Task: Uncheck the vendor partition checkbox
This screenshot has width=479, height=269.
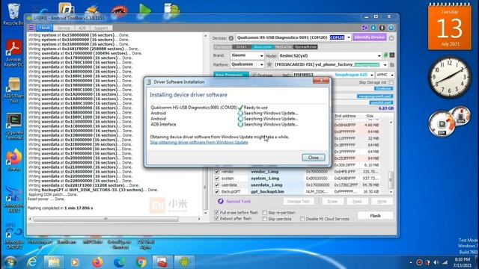Action: pyautogui.click(x=217, y=172)
